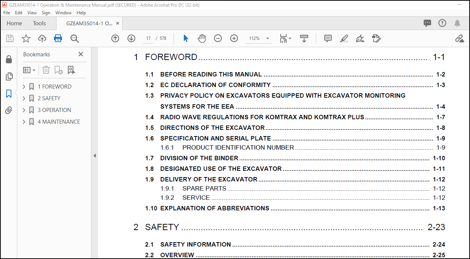Open the chat comments icon
The height and width of the screenshot is (259, 470).
click(427, 23)
